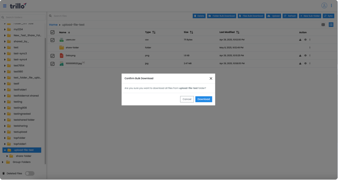Focus the Search folders field
Screen dimensions: 338x180
tap(23, 17)
